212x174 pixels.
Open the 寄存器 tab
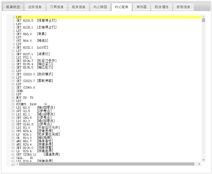141,7
